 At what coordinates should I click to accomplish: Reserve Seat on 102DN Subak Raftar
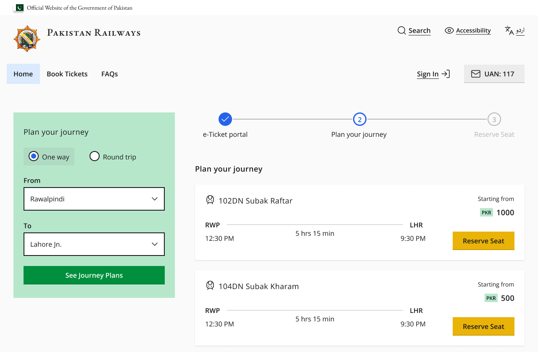point(483,241)
